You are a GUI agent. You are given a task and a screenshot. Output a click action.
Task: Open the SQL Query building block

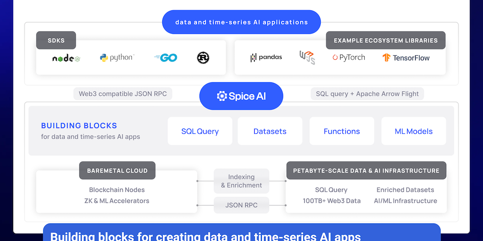[x=200, y=131]
